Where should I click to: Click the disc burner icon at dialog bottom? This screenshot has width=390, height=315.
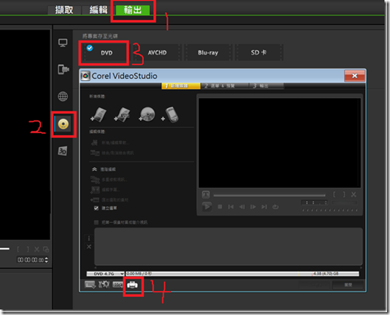coord(133,285)
